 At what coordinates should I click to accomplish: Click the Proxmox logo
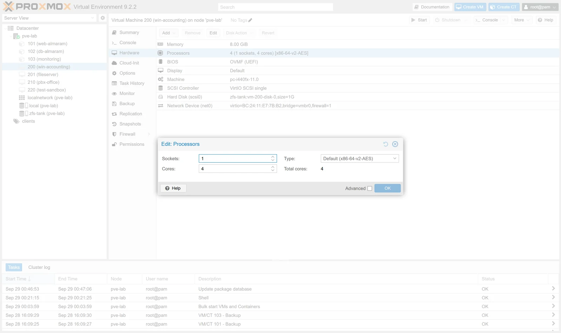click(x=37, y=7)
